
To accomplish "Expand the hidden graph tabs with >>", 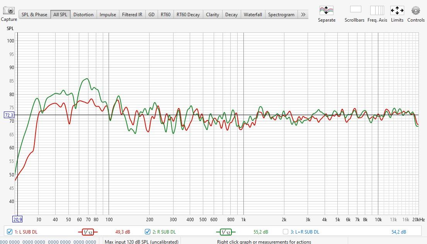I will 303,15.
